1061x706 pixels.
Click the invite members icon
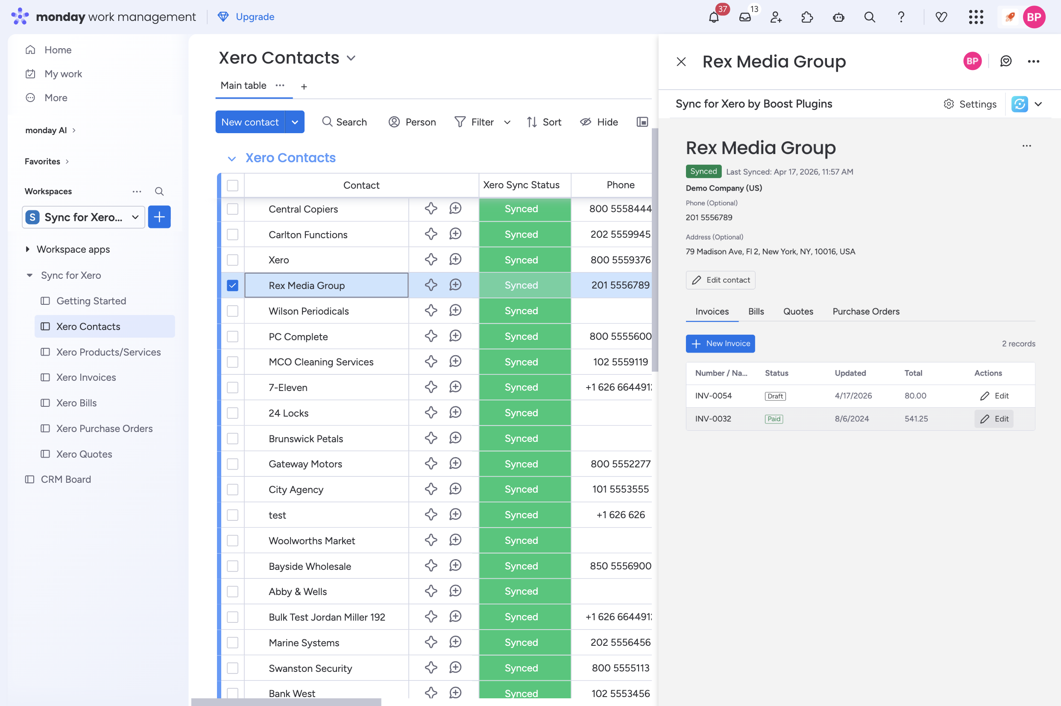pyautogui.click(x=776, y=17)
